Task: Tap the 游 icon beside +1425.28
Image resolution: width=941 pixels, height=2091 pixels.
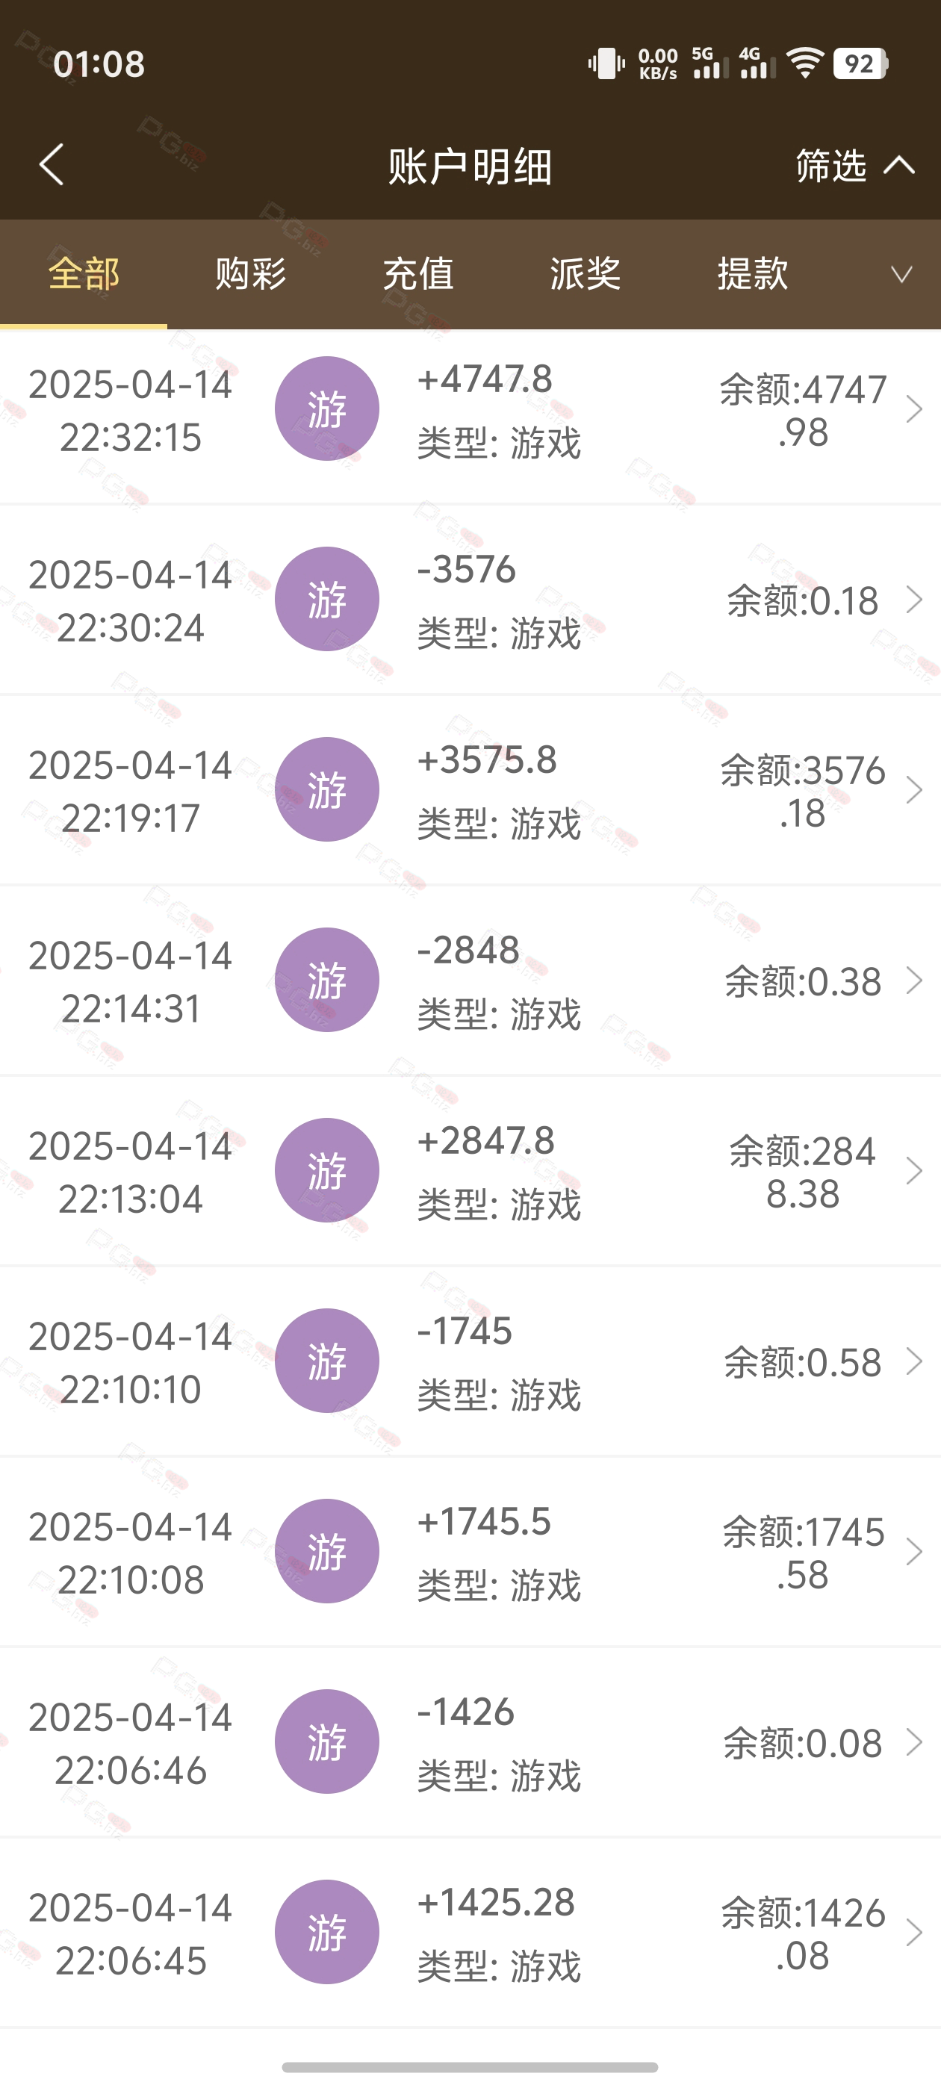Action: pyautogui.click(x=326, y=1932)
